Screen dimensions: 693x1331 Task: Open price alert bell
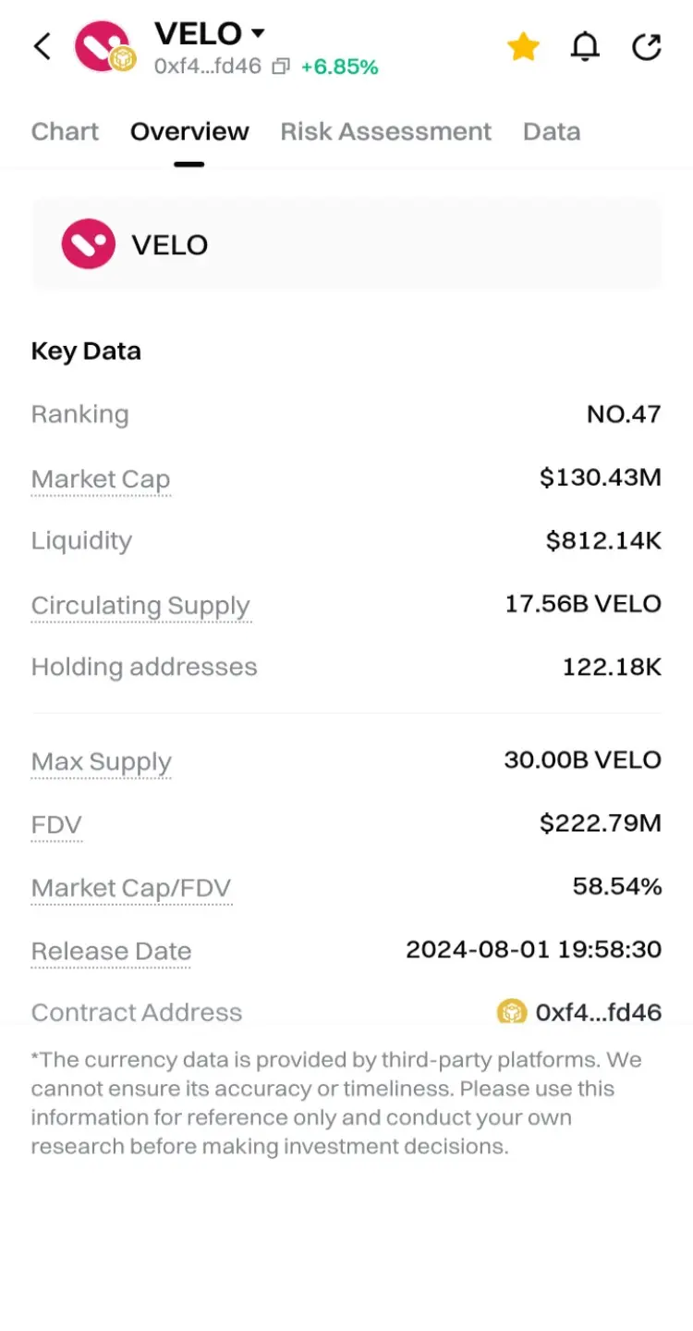click(585, 46)
